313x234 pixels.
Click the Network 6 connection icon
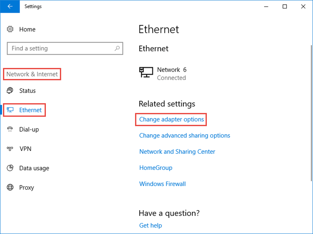(x=146, y=73)
